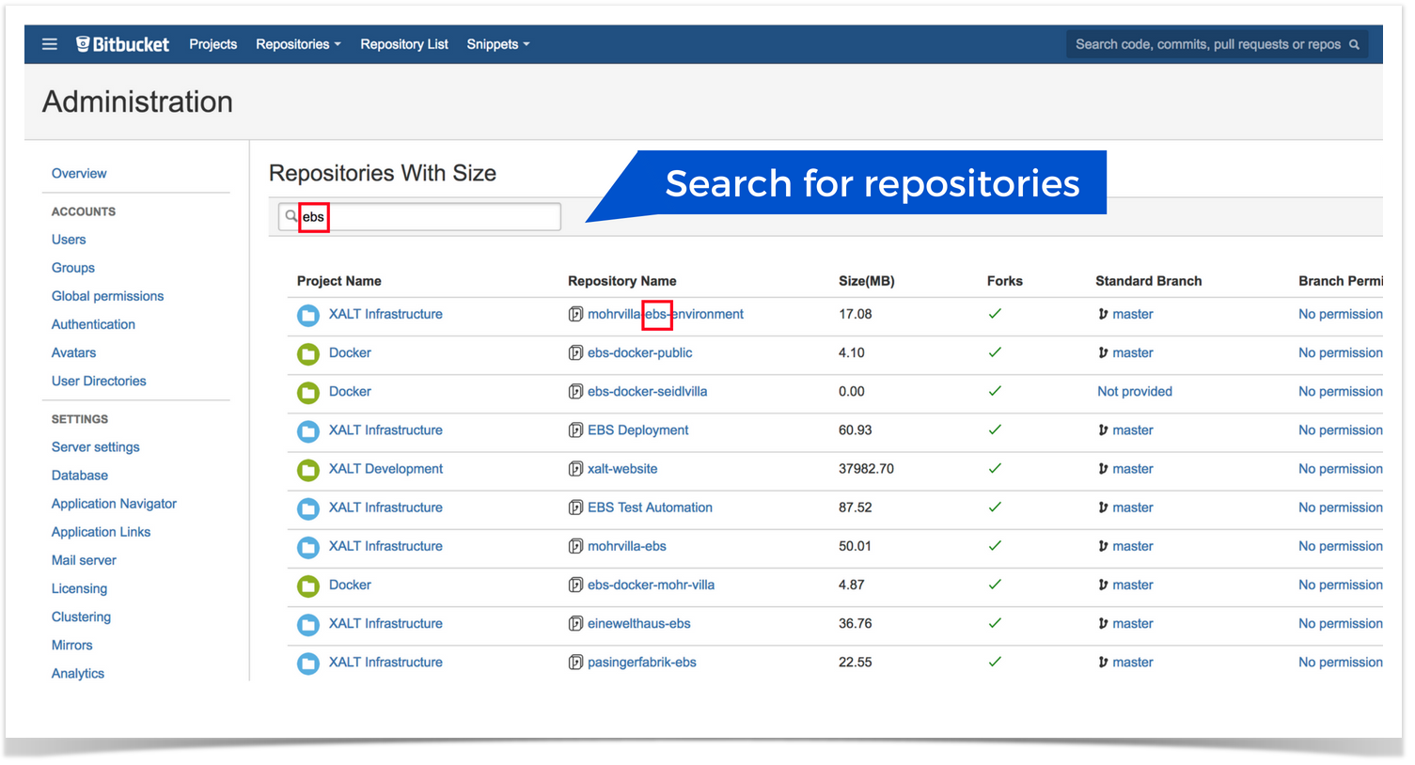Open Licensing page

pyautogui.click(x=79, y=588)
